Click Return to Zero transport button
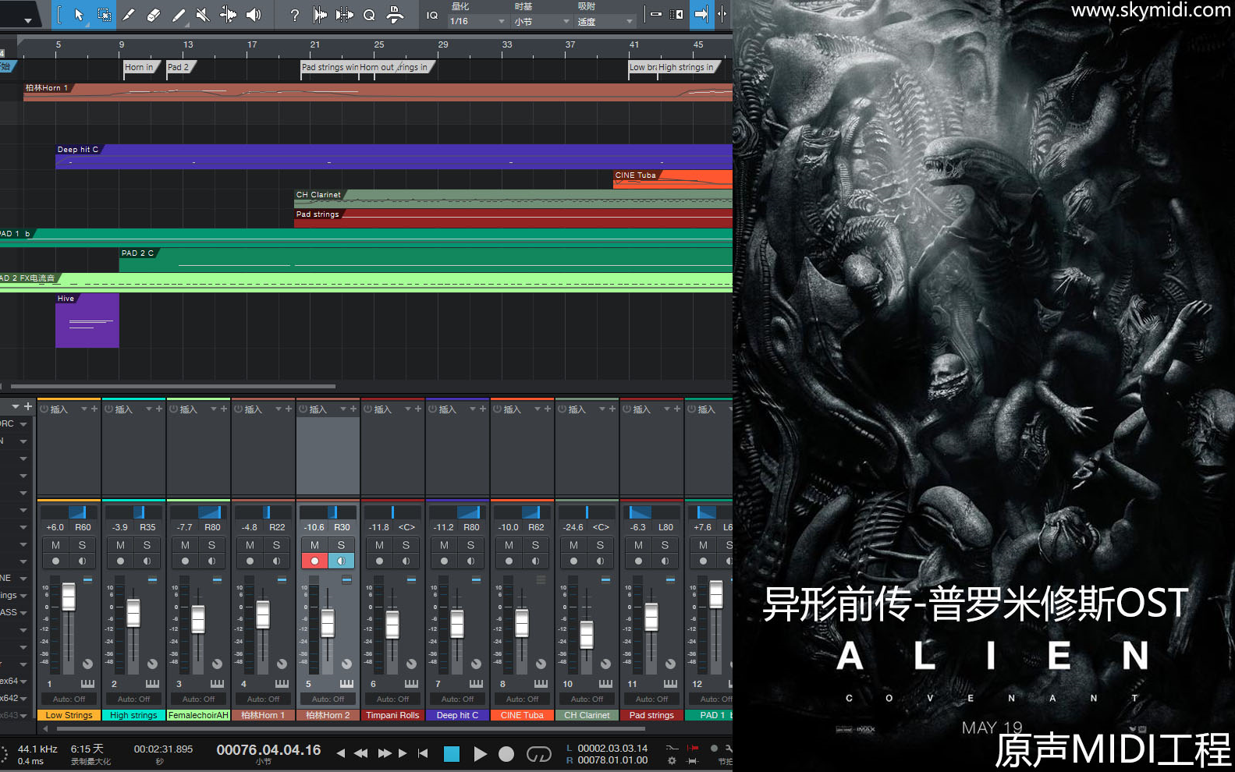1235x772 pixels. pos(423,753)
